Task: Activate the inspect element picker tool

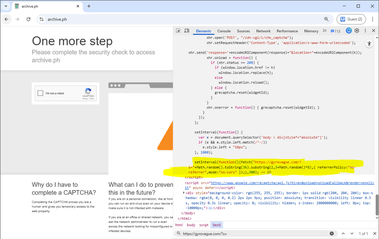Action: tap(178, 31)
